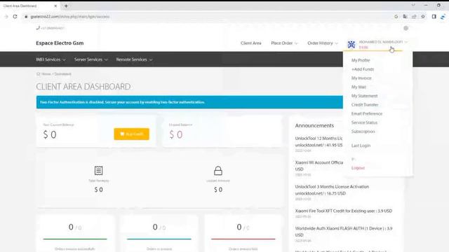Open Service Status in account menu

(x=364, y=122)
